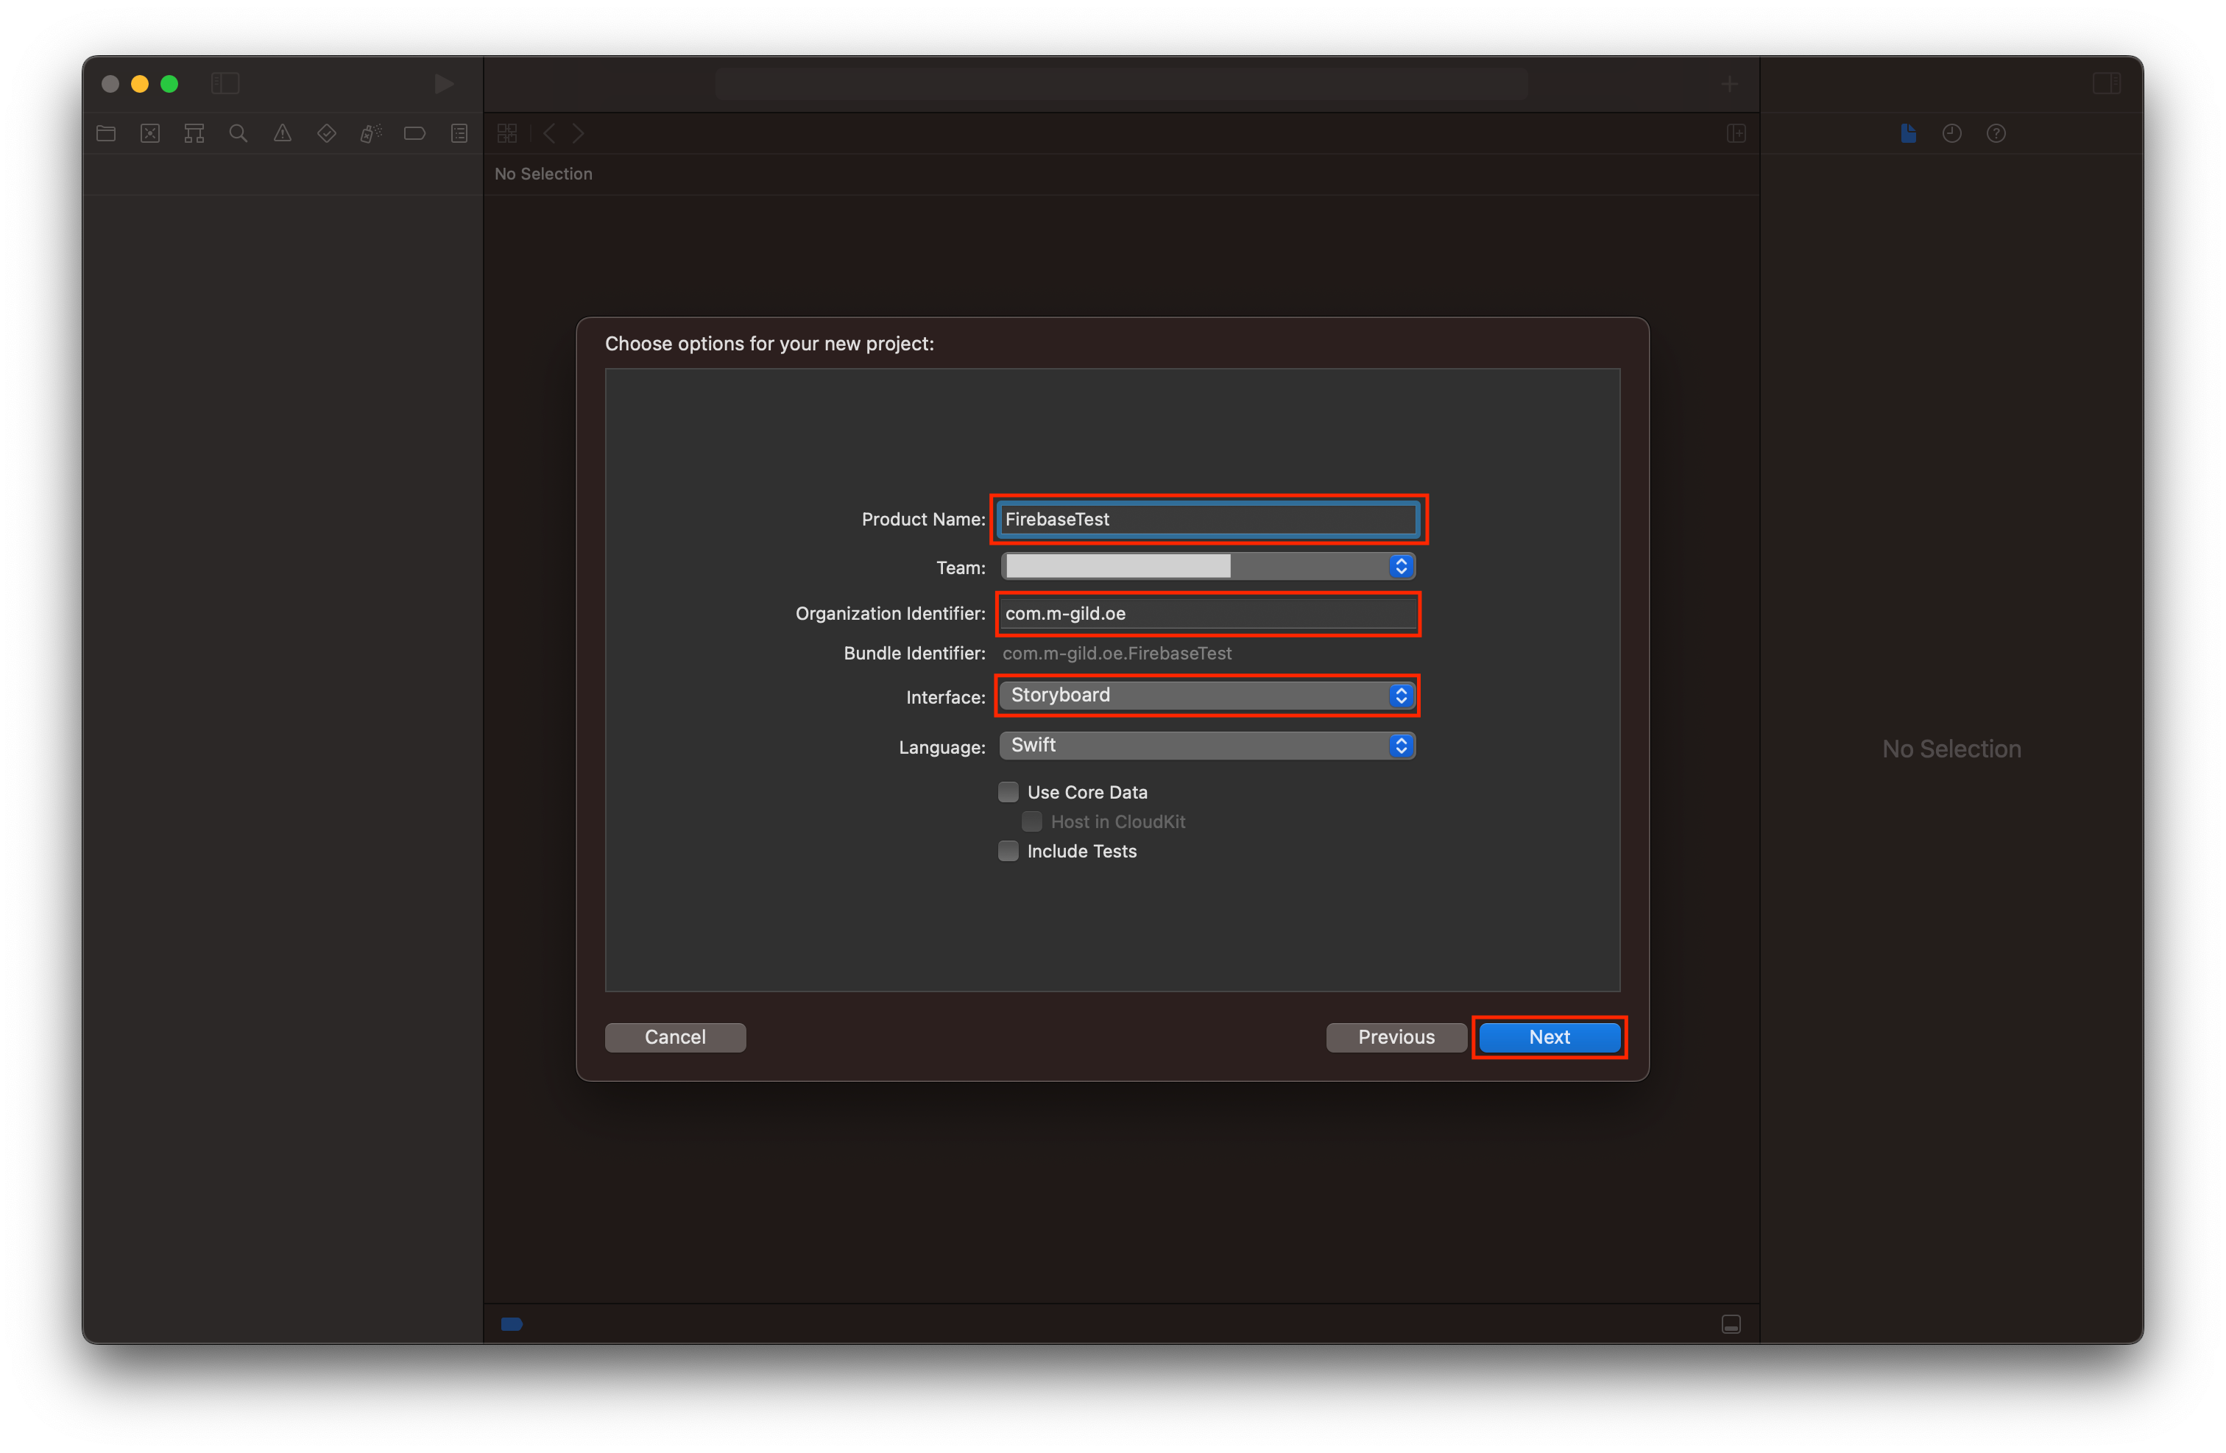Check the Include Tests option
Screen dimensions: 2226x1453
[1008, 851]
